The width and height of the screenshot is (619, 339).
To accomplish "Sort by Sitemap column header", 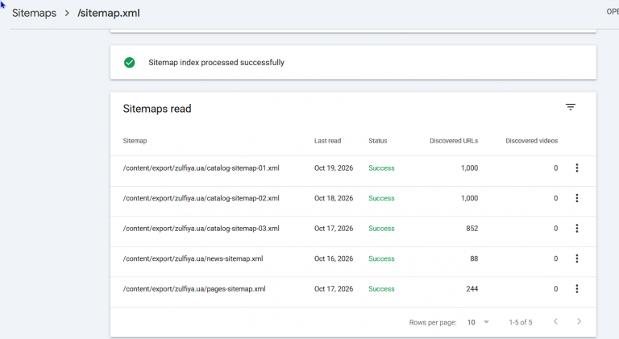I will point(135,141).
